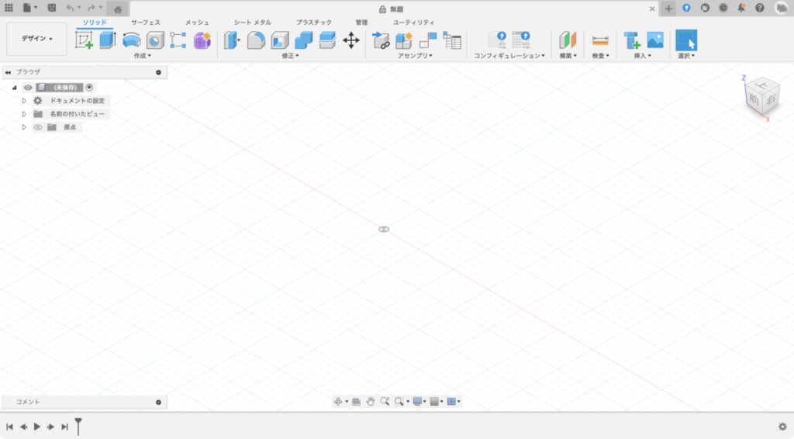
Task: Select the Move/Copy arrows tool
Action: pyautogui.click(x=351, y=40)
